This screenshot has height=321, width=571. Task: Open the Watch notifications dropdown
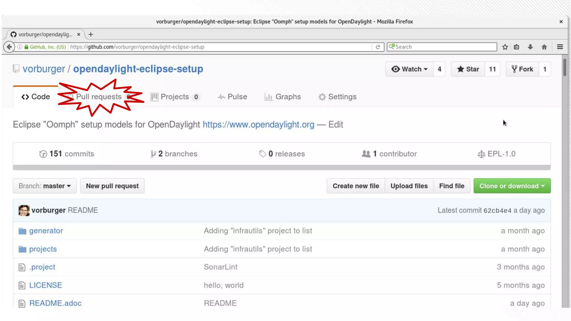pos(409,69)
